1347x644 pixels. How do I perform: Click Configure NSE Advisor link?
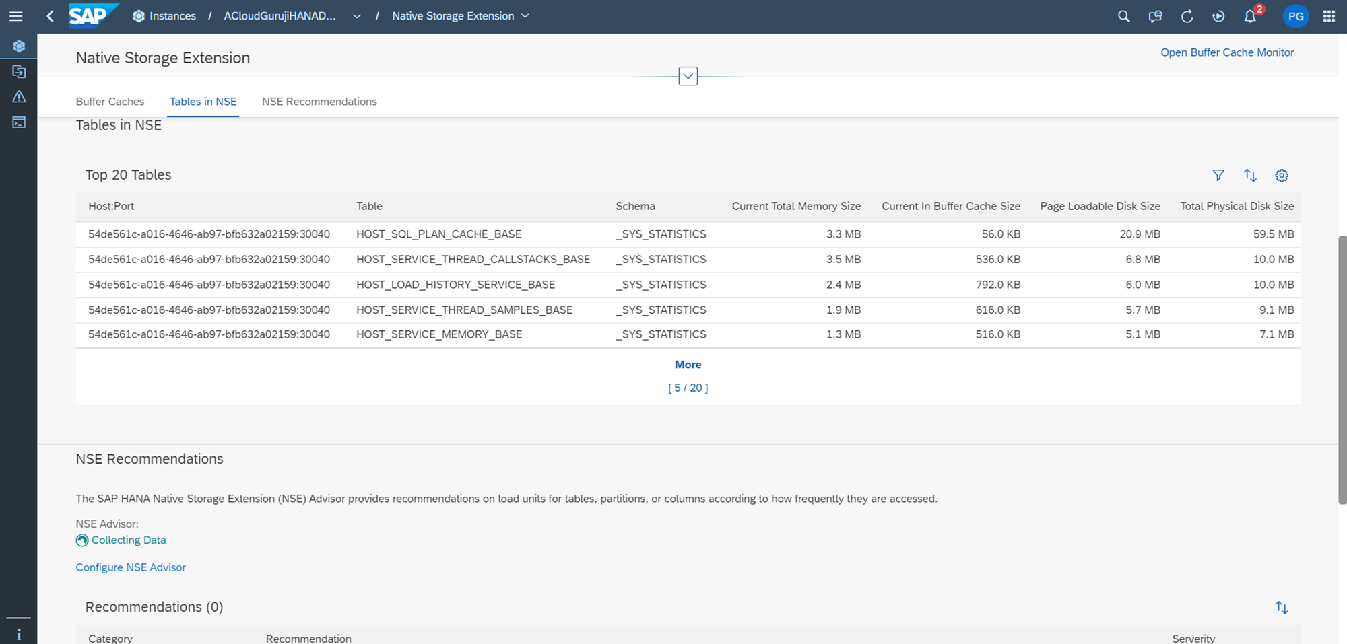point(131,567)
